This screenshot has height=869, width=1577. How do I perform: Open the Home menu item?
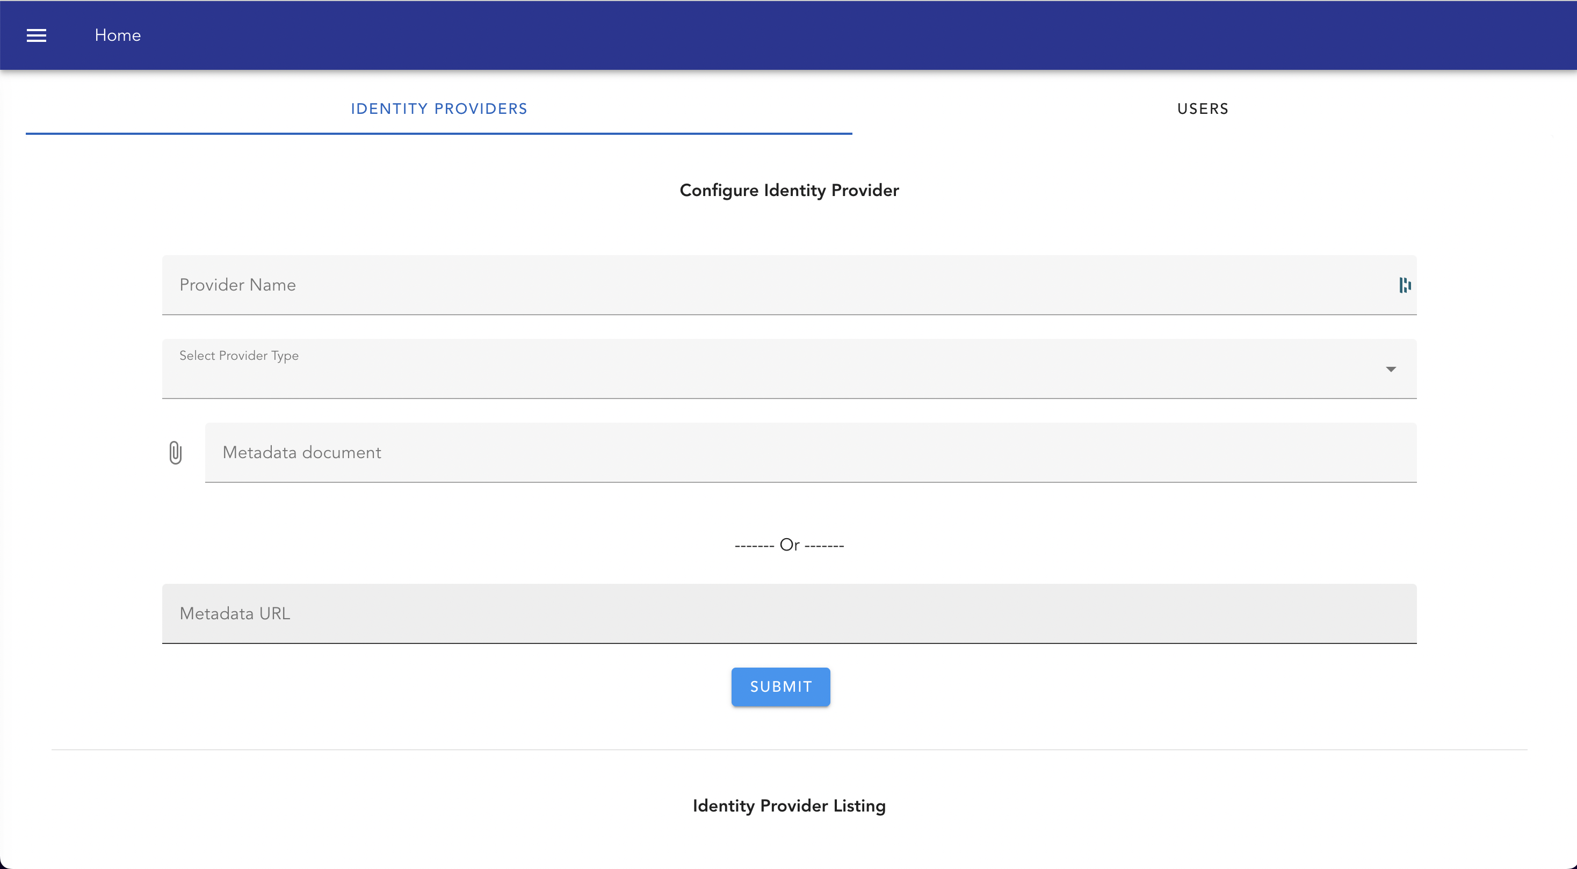[x=118, y=35]
